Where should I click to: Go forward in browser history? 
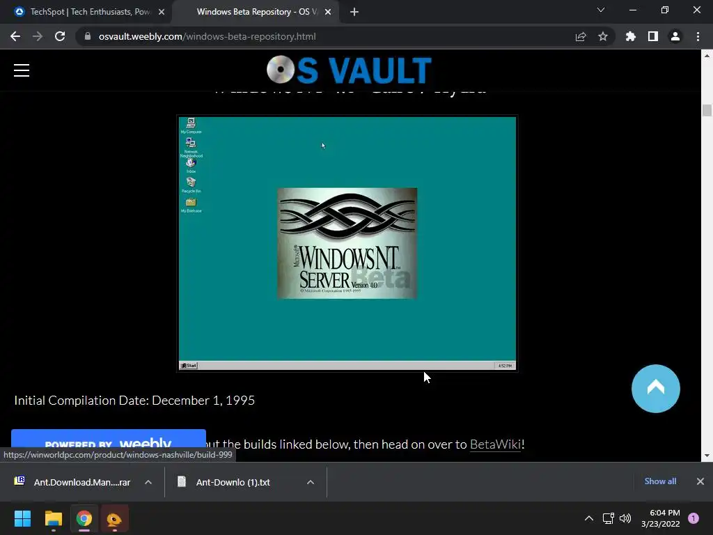[x=38, y=36]
